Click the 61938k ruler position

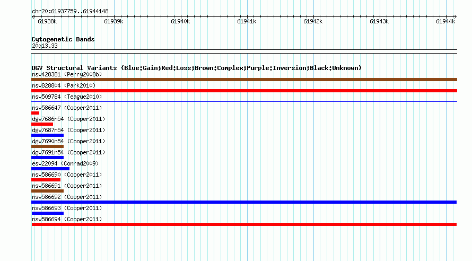(x=47, y=21)
